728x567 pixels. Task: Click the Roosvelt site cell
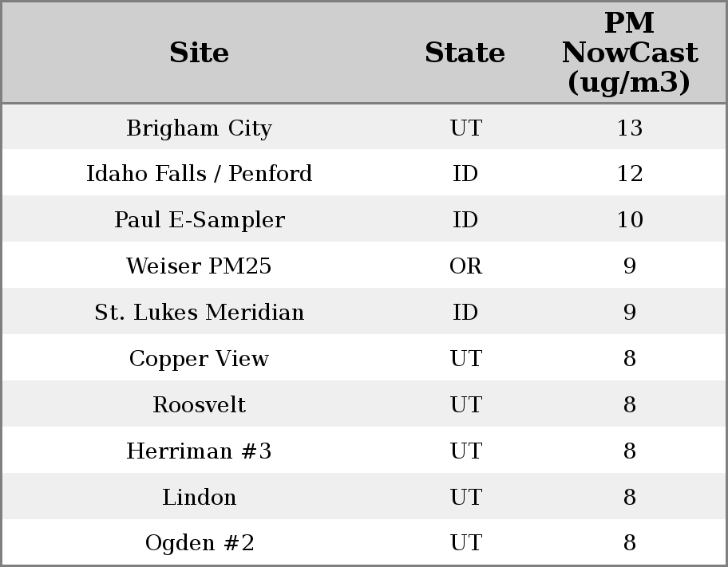[200, 405]
